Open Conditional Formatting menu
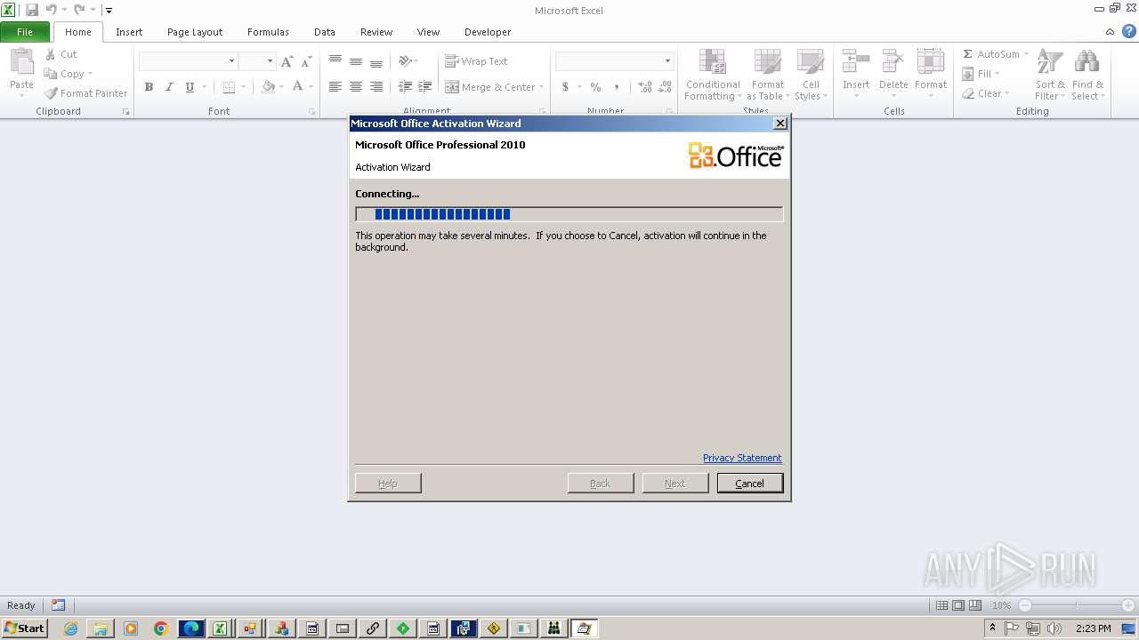Viewport: 1139px width, 640px height. pos(713,75)
